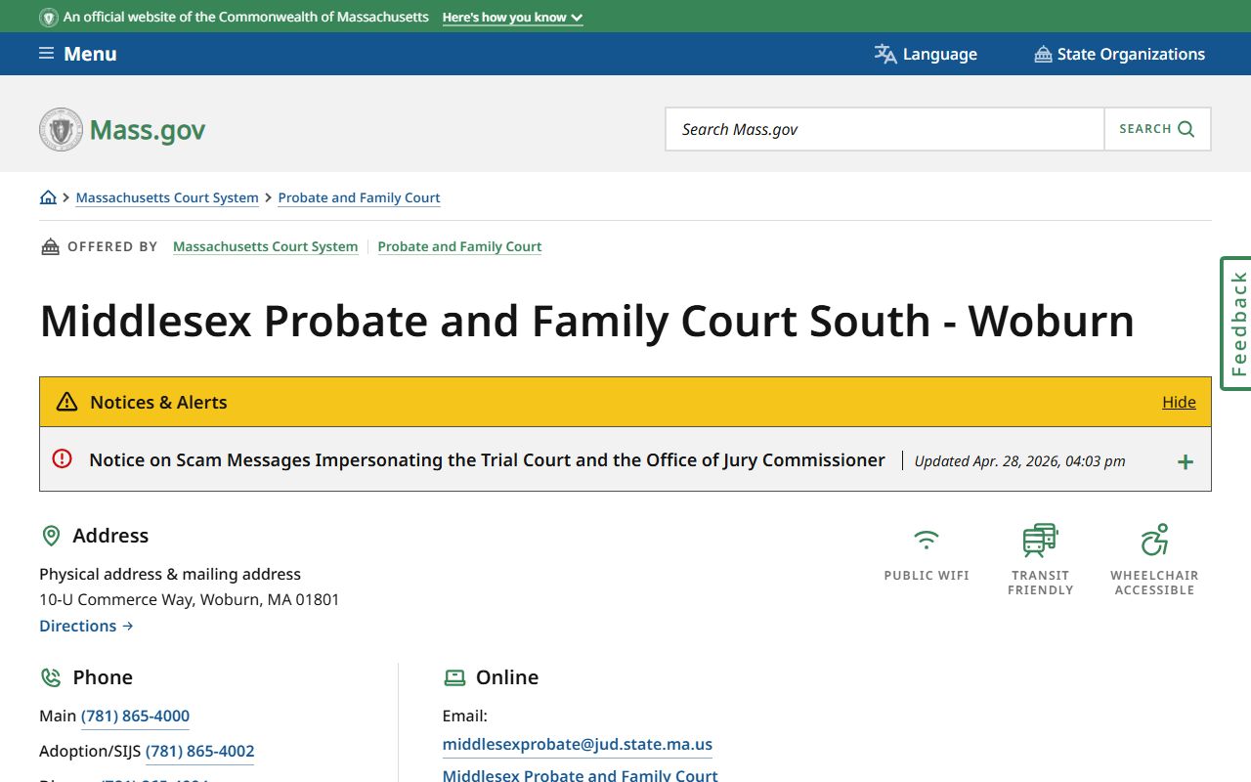This screenshot has width=1251, height=782.
Task: Email middlesexprobate@jud.state.ma.us link
Action: tap(578, 744)
